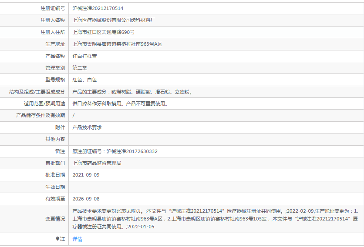
Task: Select the change record text starting 产品技术要求变更对比表
Action: click(x=215, y=219)
